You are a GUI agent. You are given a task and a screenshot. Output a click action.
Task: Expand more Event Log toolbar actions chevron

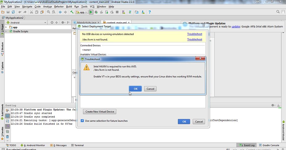(x=7, y=141)
